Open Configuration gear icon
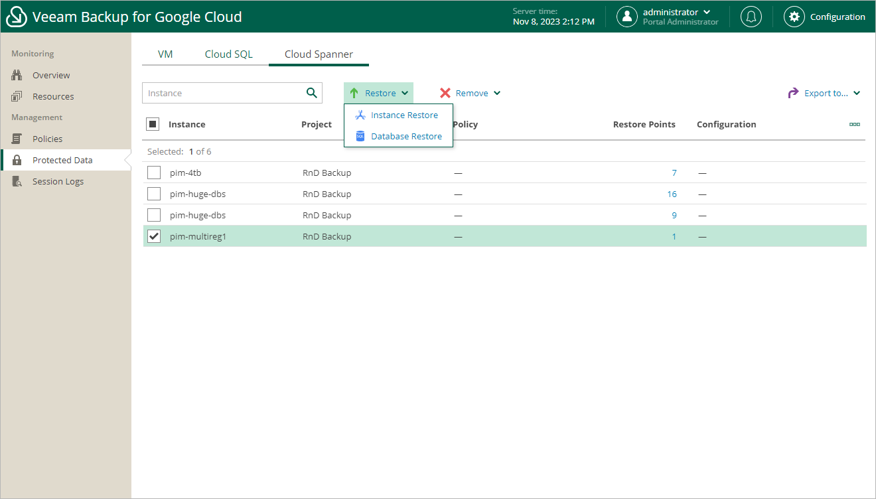 click(x=794, y=17)
